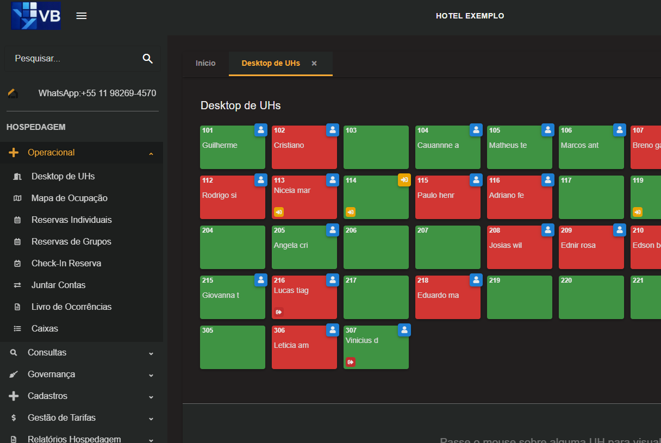
Task: Click the small check-in icon inside room 113
Action: [279, 212]
